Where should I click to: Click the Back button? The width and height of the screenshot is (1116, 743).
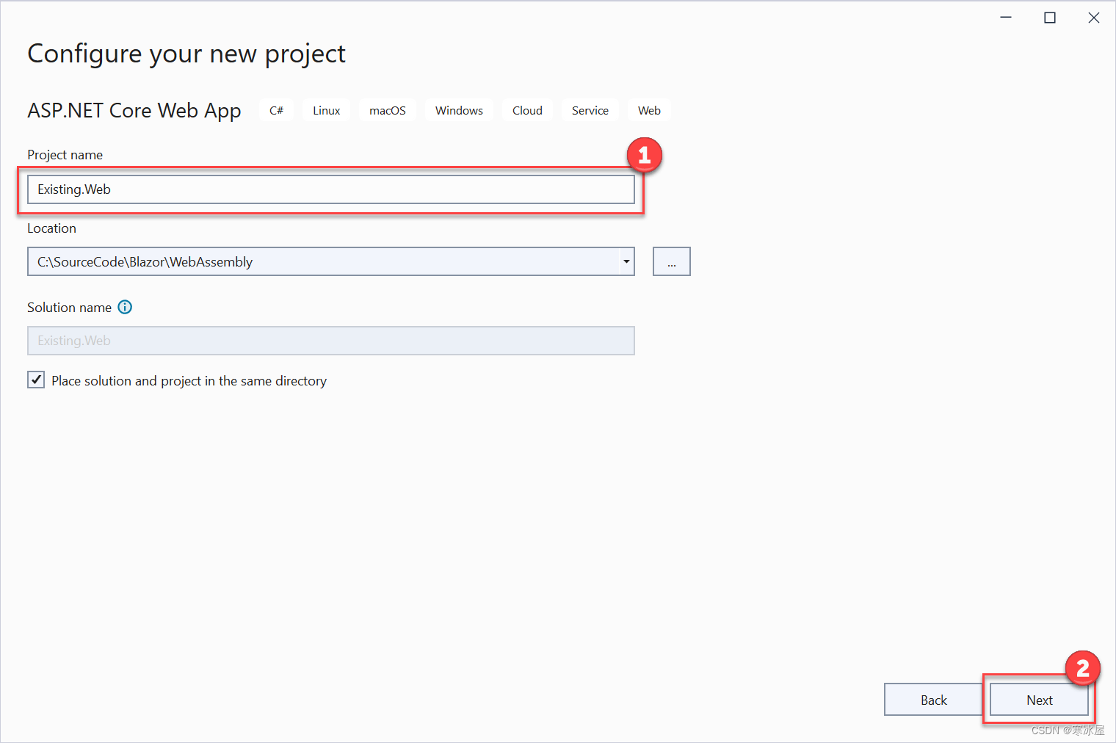pyautogui.click(x=932, y=700)
